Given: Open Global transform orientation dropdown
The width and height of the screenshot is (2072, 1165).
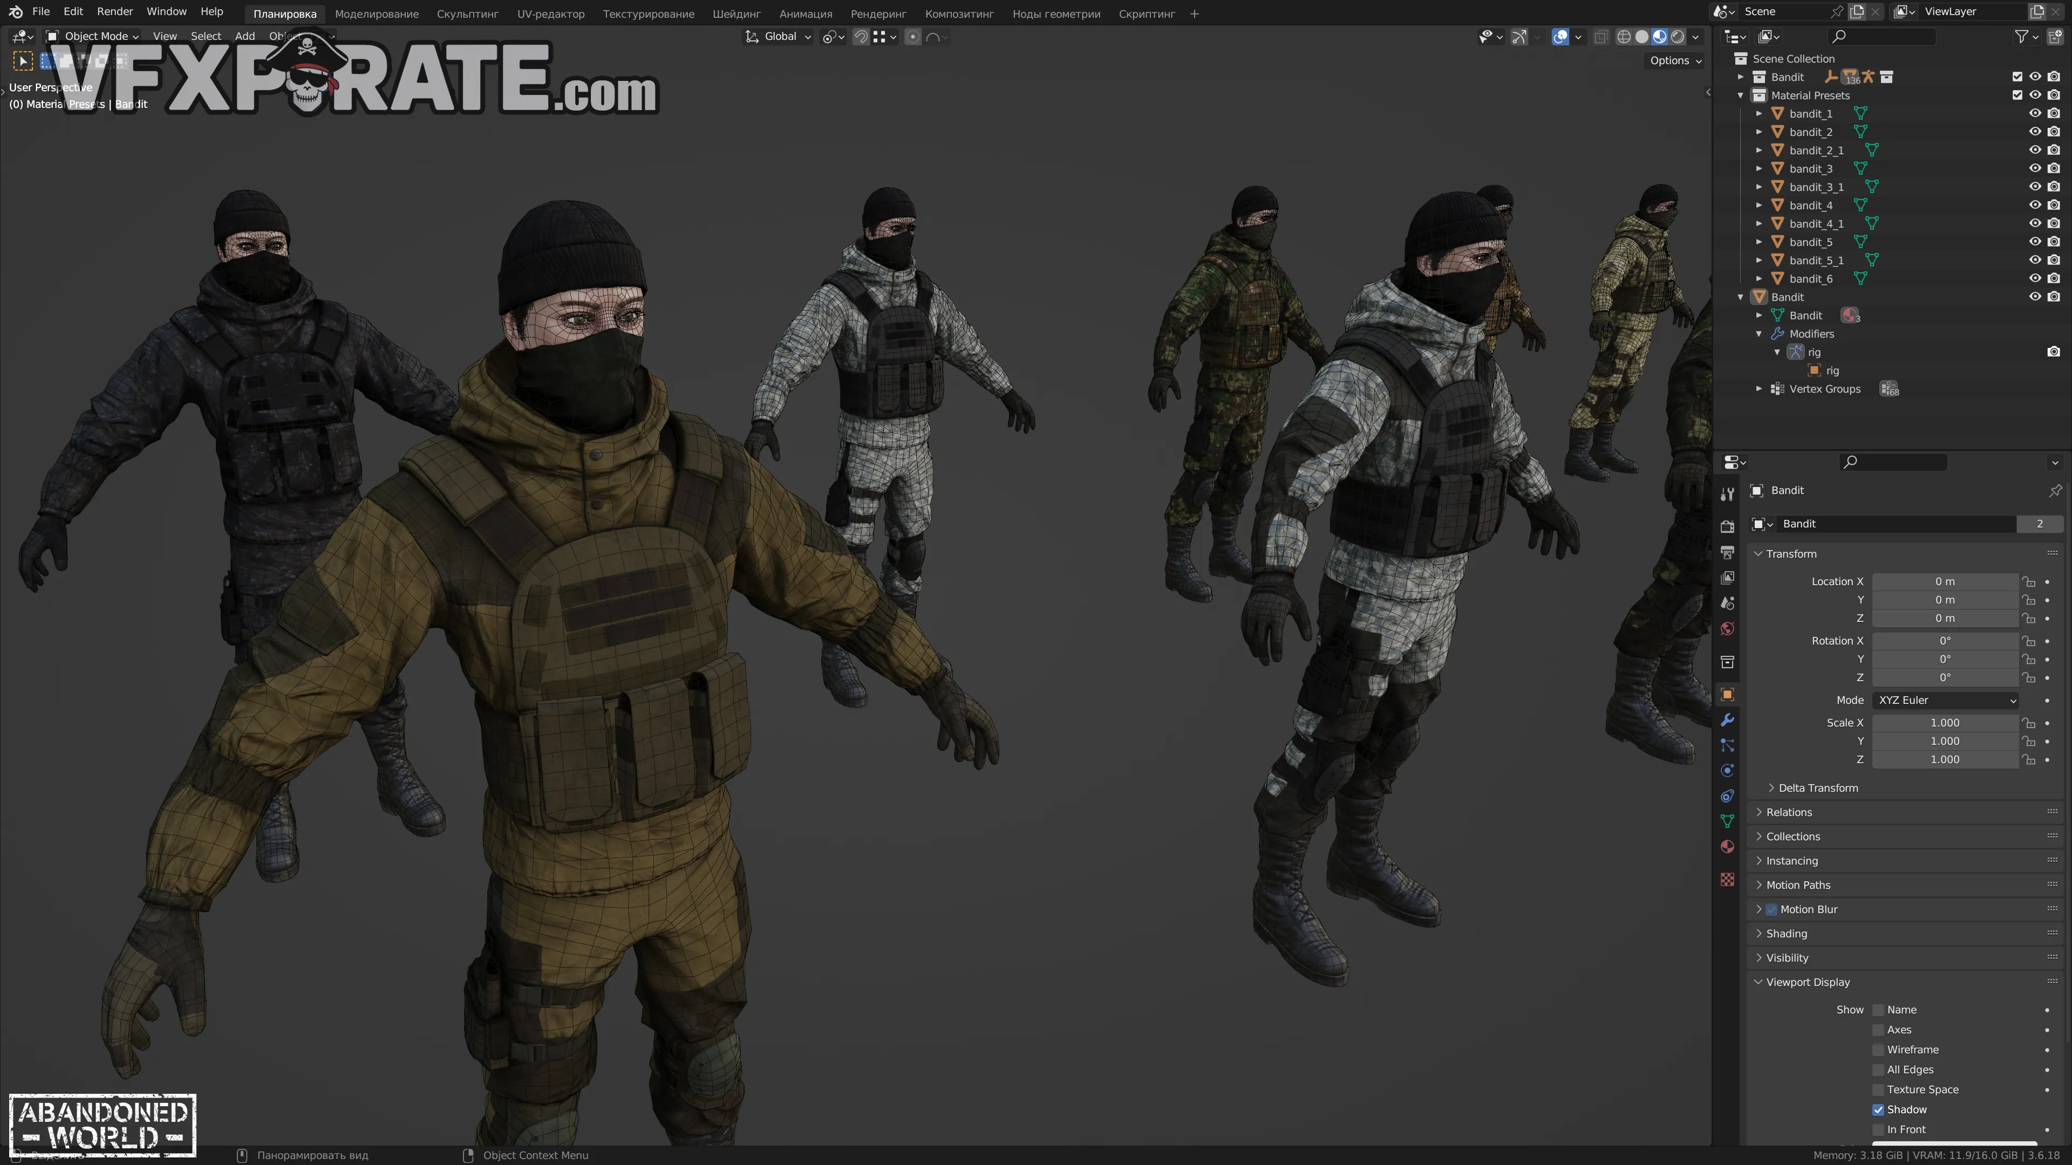Looking at the screenshot, I should coord(778,37).
